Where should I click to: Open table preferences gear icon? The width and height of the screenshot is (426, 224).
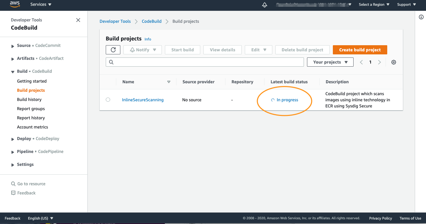(x=394, y=62)
